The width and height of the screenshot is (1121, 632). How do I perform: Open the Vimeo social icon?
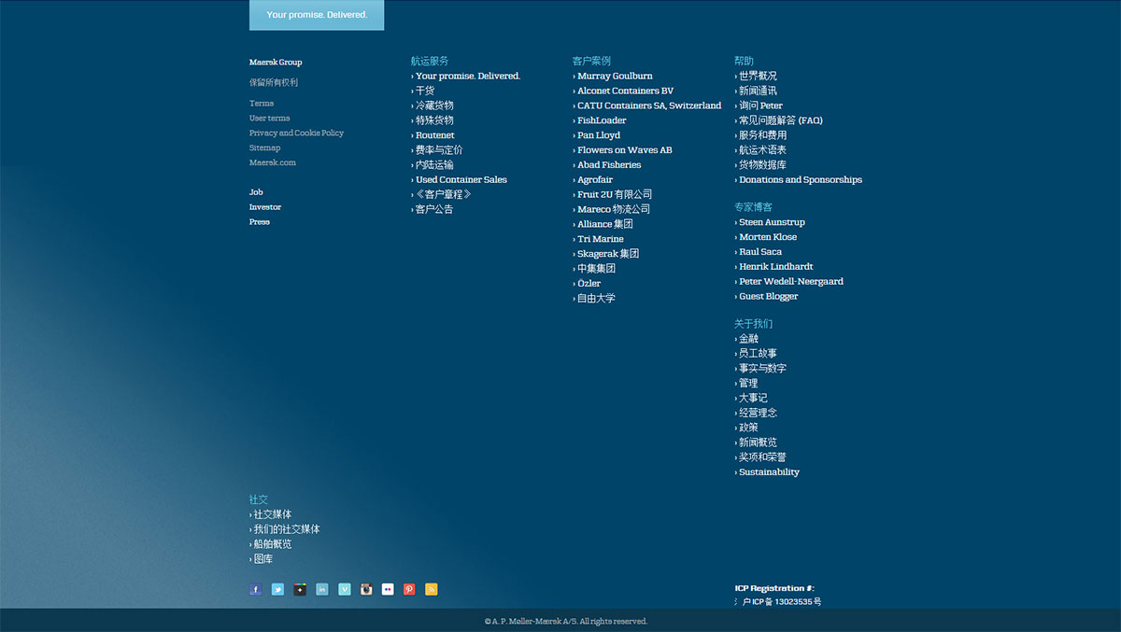coord(345,589)
